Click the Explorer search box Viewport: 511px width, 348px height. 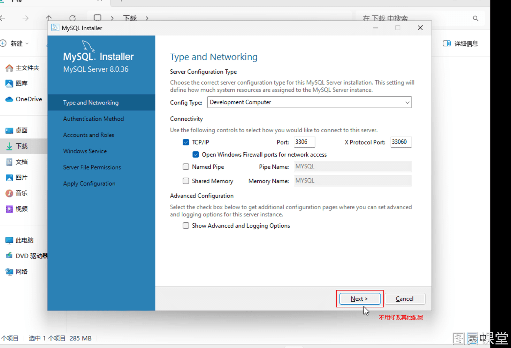(420, 18)
